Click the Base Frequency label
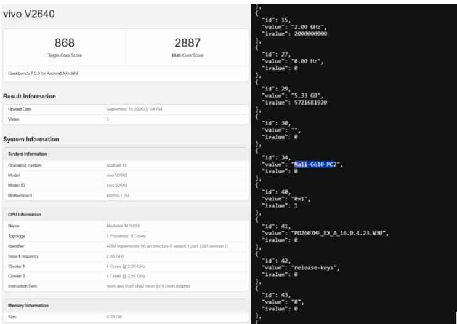This screenshot has width=457, height=324. [23, 256]
